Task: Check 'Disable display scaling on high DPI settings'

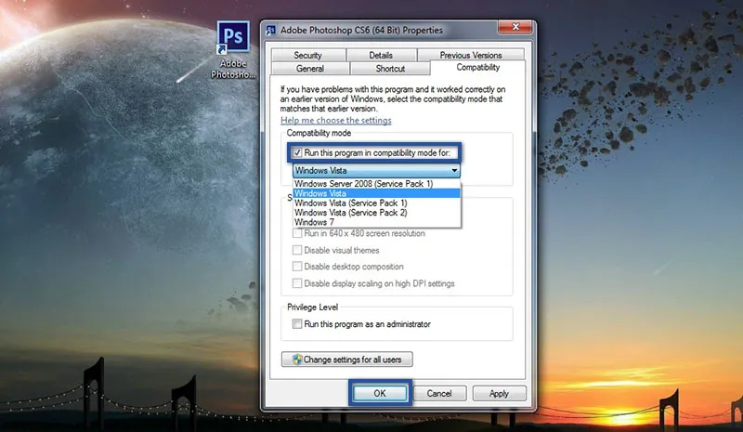Action: click(x=297, y=283)
